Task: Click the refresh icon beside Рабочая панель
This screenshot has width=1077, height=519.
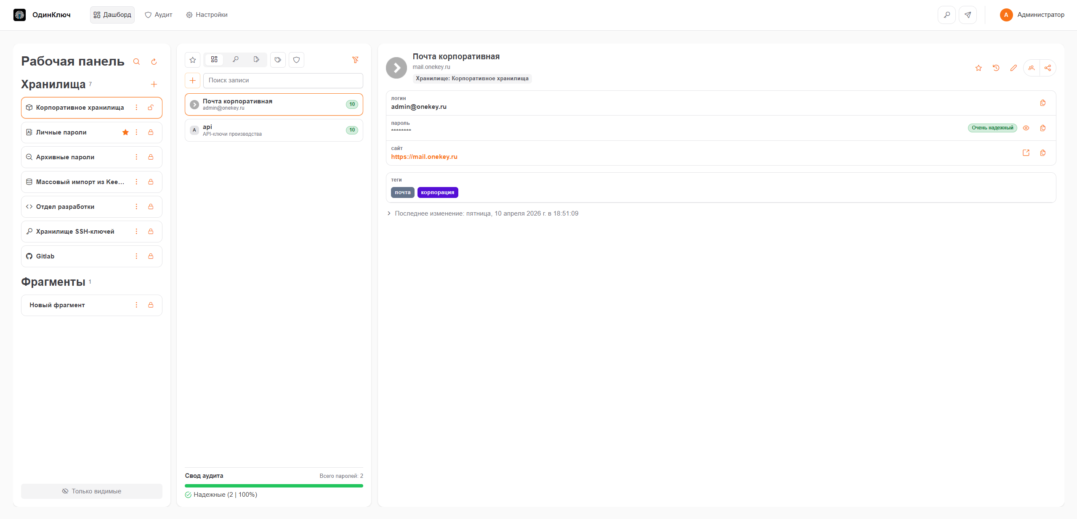Action: pos(154,62)
